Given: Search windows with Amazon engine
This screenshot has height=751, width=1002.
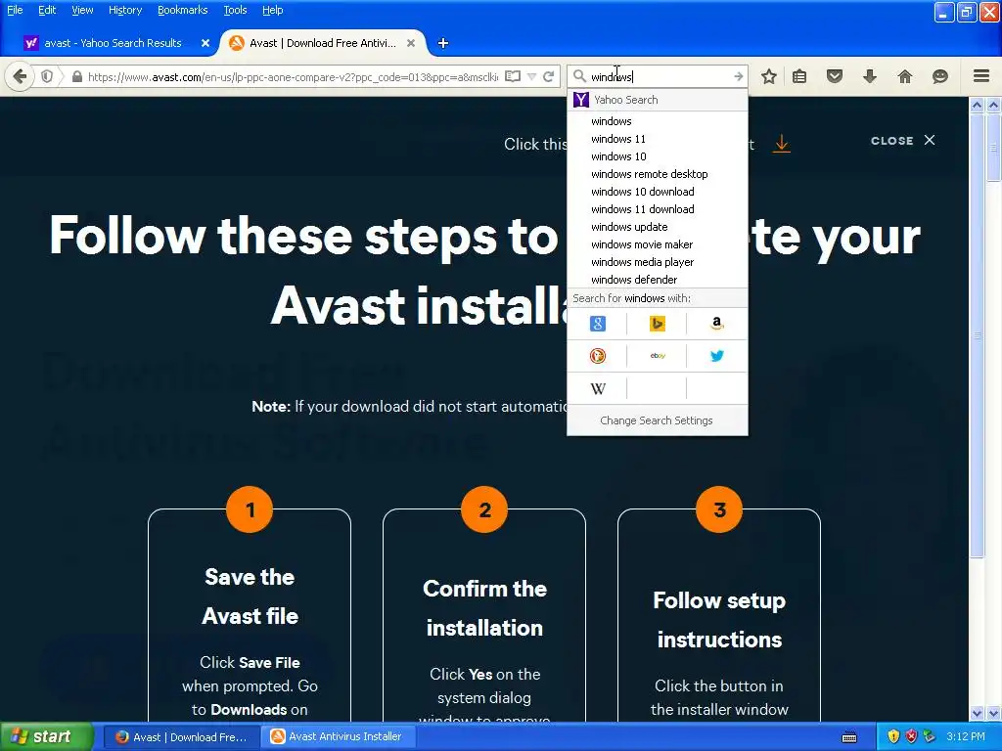Looking at the screenshot, I should [x=717, y=324].
